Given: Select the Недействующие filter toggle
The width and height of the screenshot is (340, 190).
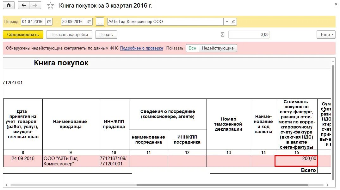Looking at the screenshot, I should tap(218, 48).
